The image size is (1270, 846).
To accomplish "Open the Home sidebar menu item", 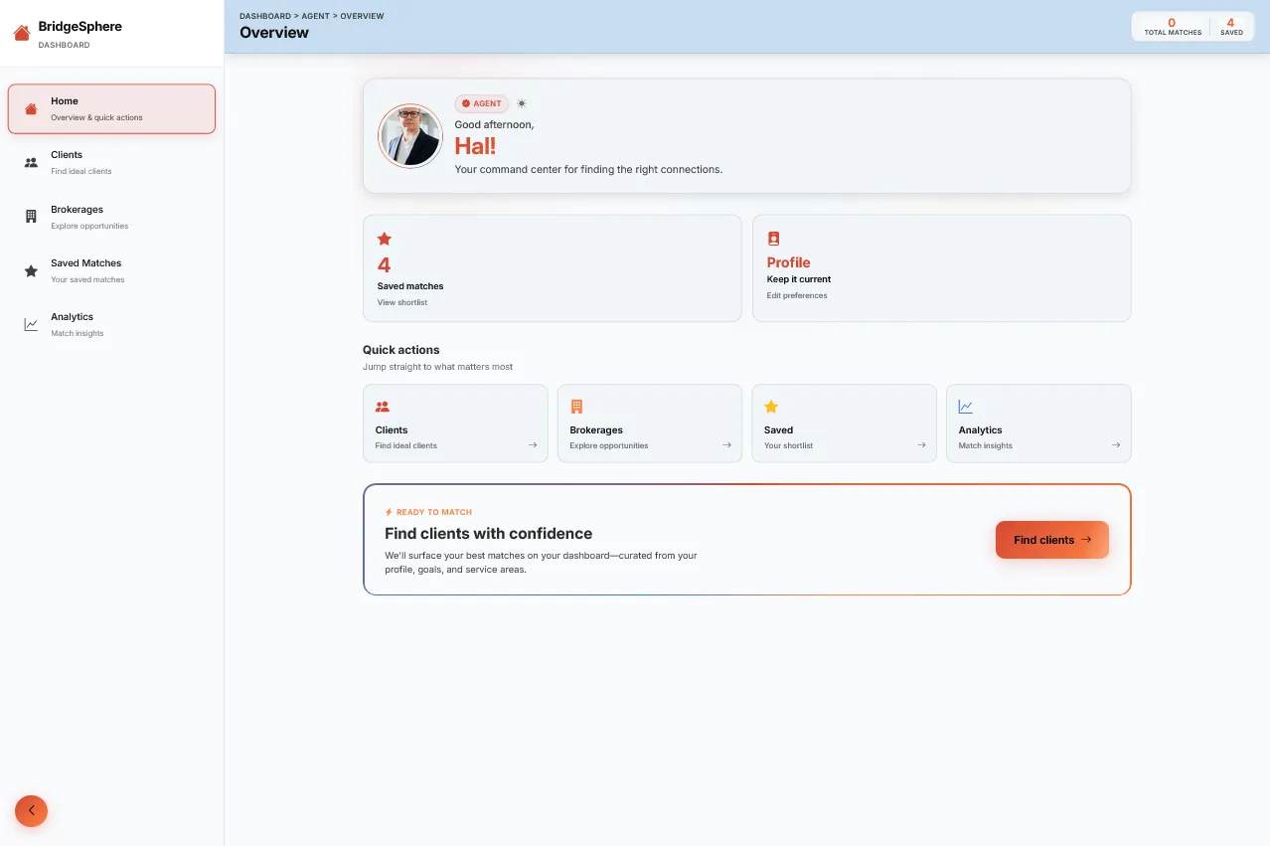I will tap(111, 108).
